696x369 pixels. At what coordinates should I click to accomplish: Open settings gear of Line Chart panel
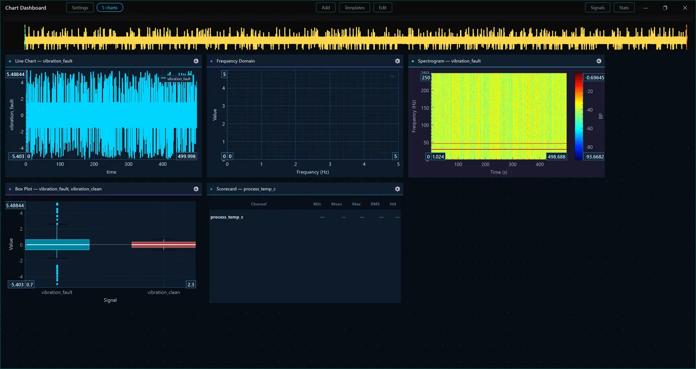pyautogui.click(x=196, y=61)
